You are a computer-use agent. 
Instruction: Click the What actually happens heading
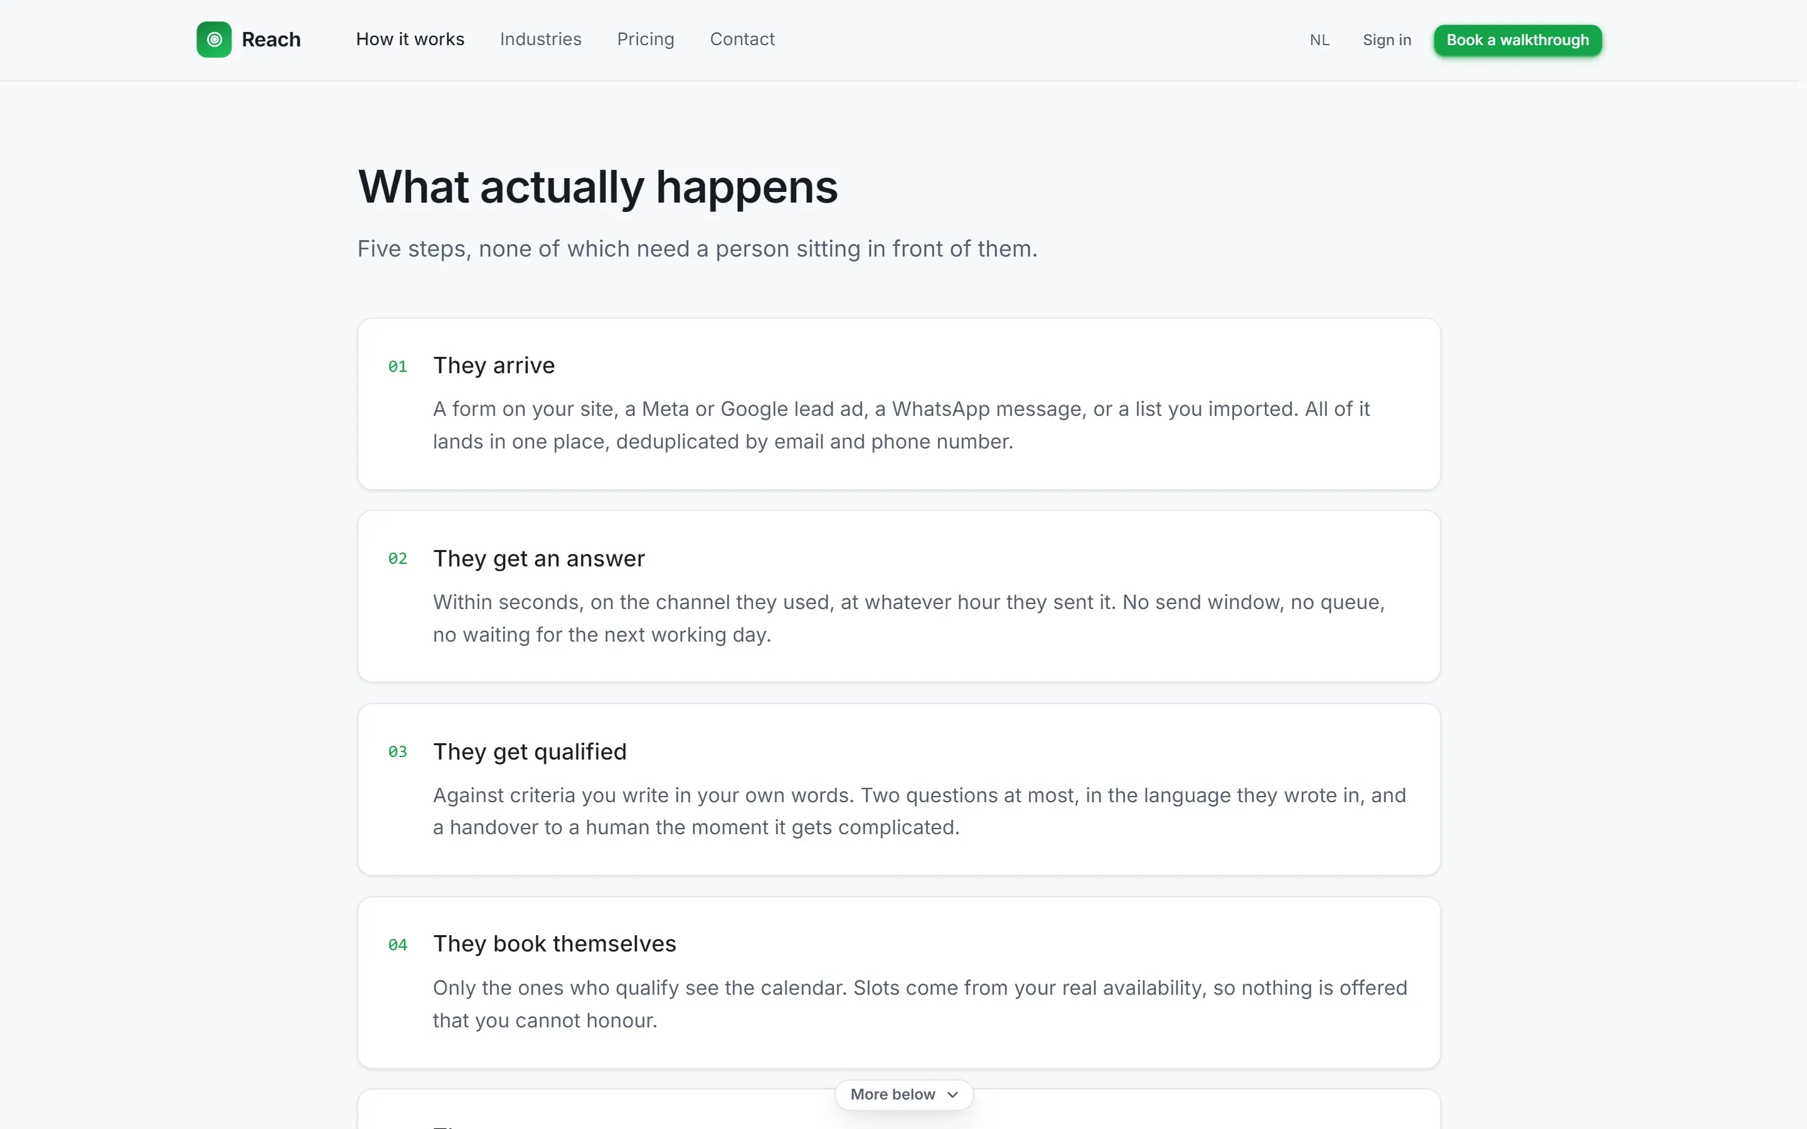(597, 187)
